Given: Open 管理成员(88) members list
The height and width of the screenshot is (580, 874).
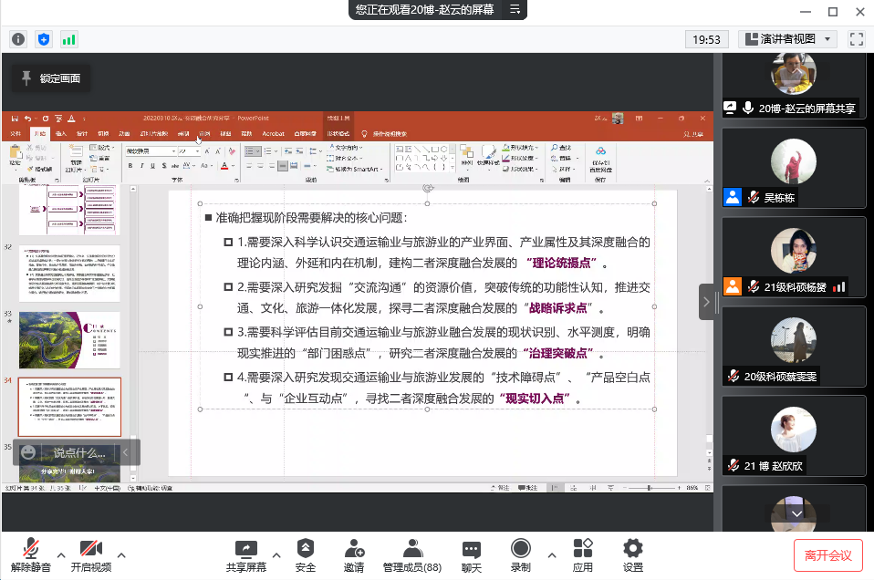Looking at the screenshot, I should coord(411,554).
